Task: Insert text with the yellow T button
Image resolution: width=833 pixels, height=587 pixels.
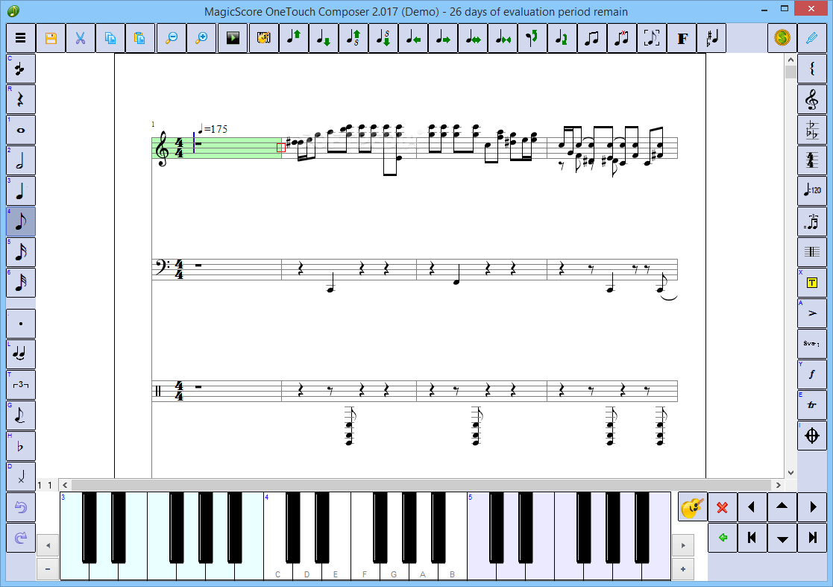Action: [812, 283]
